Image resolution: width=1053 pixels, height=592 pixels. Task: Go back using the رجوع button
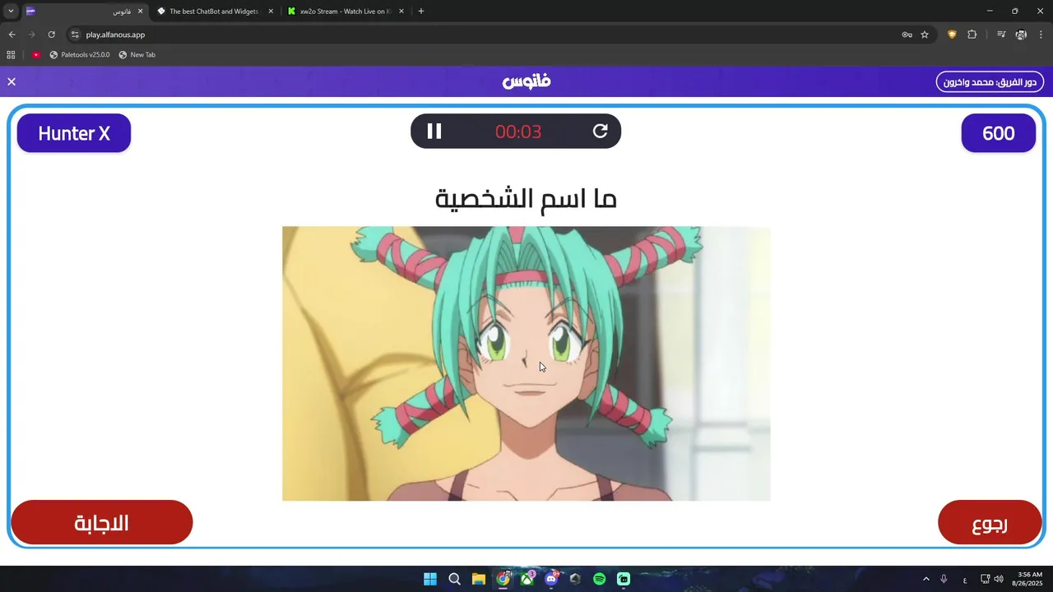click(990, 523)
